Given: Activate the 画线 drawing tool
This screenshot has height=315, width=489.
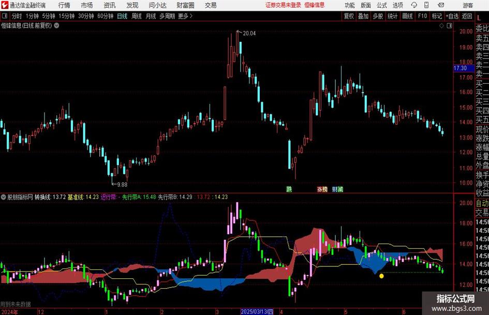Looking at the screenshot, I should tap(407, 16).
